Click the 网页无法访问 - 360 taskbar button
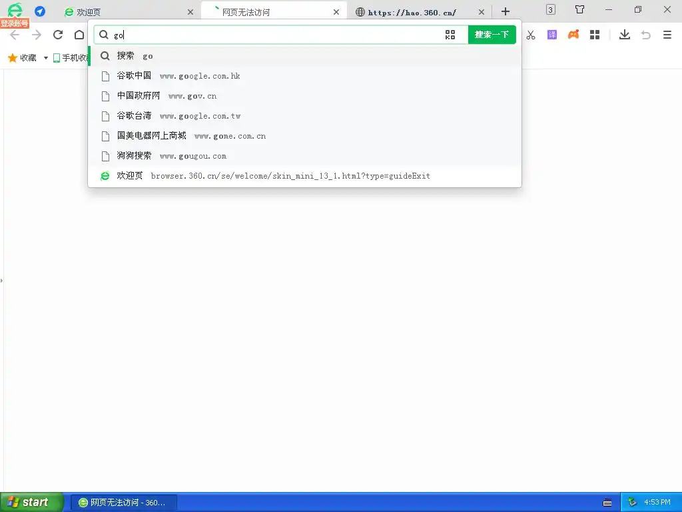The height and width of the screenshot is (512, 682). point(123,503)
